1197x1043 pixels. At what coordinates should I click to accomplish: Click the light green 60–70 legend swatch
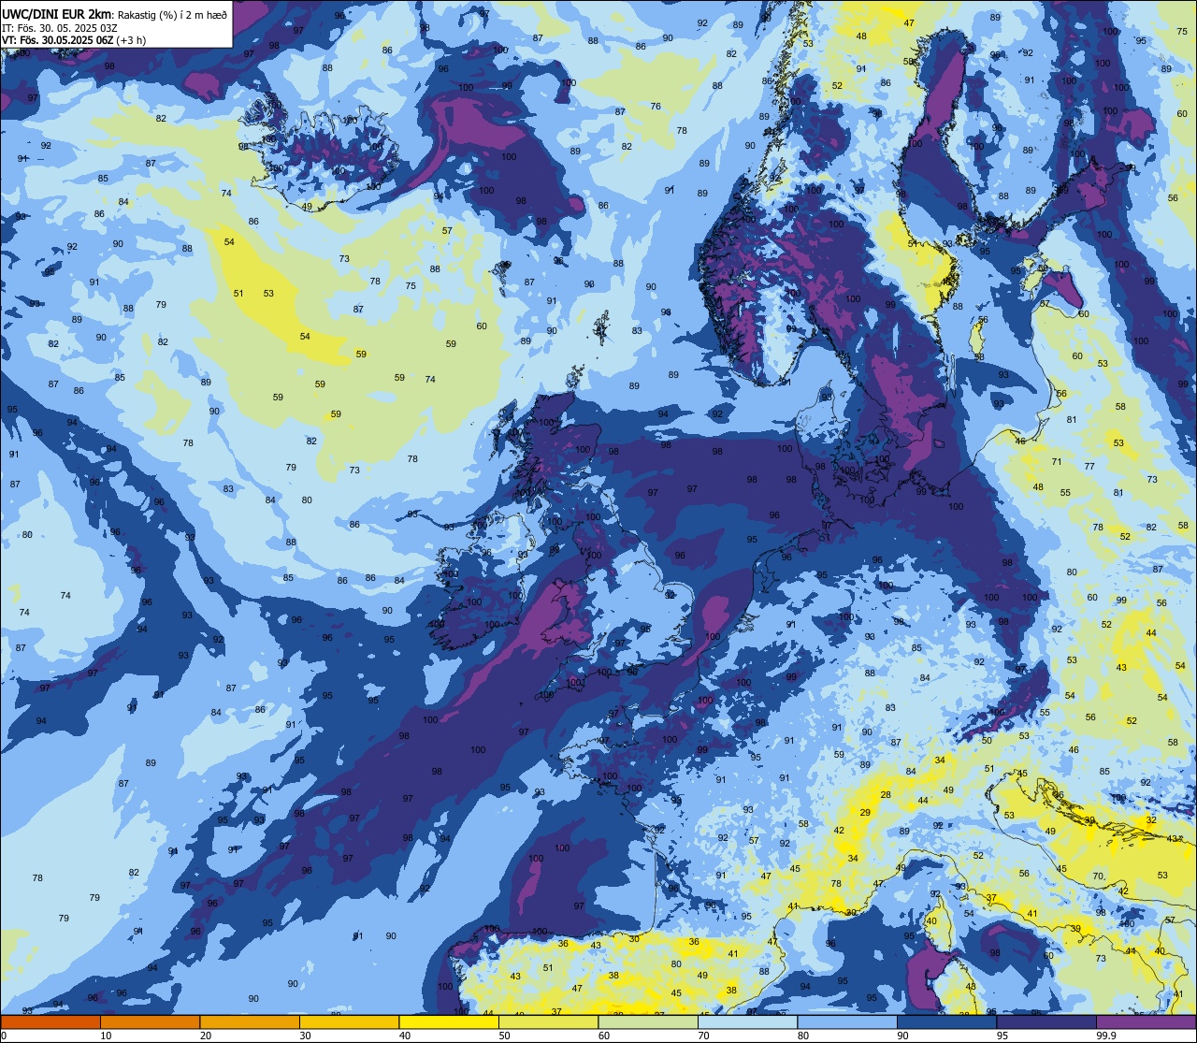[648, 1021]
